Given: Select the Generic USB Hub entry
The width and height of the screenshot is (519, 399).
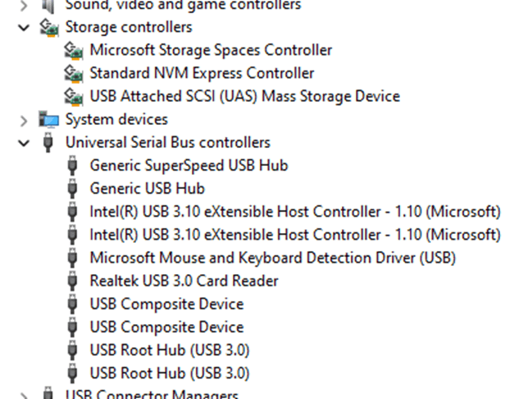Looking at the screenshot, I should click(x=147, y=188).
